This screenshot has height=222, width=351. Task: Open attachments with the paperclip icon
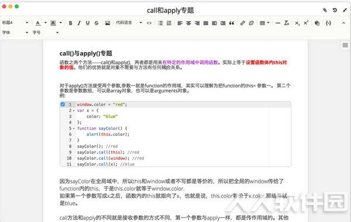click(x=325, y=10)
